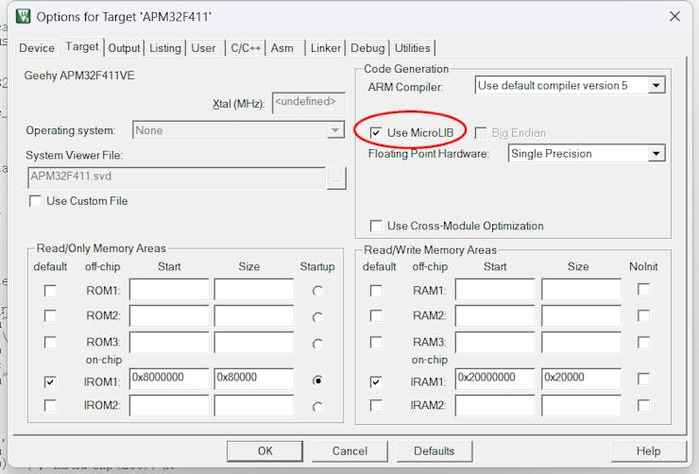Click the RAM2 Size field
The width and height of the screenshot is (699, 474).
(x=581, y=316)
